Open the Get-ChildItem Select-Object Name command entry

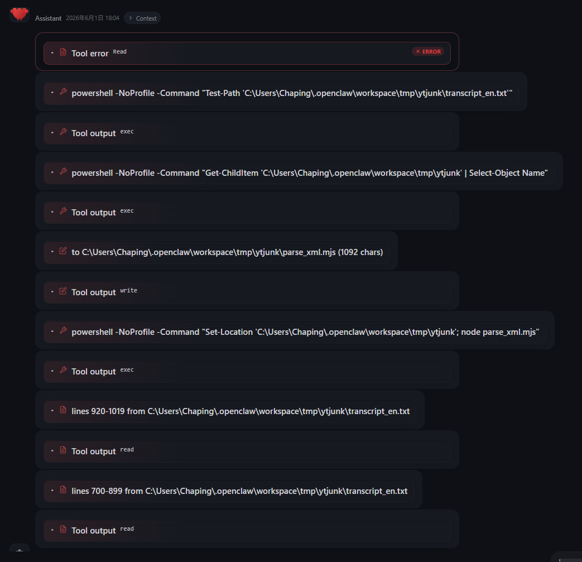pyautogui.click(x=299, y=172)
